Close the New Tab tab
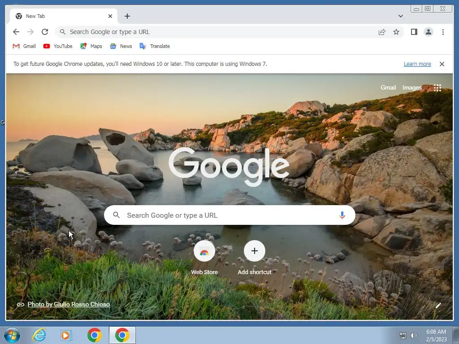 (x=110, y=16)
